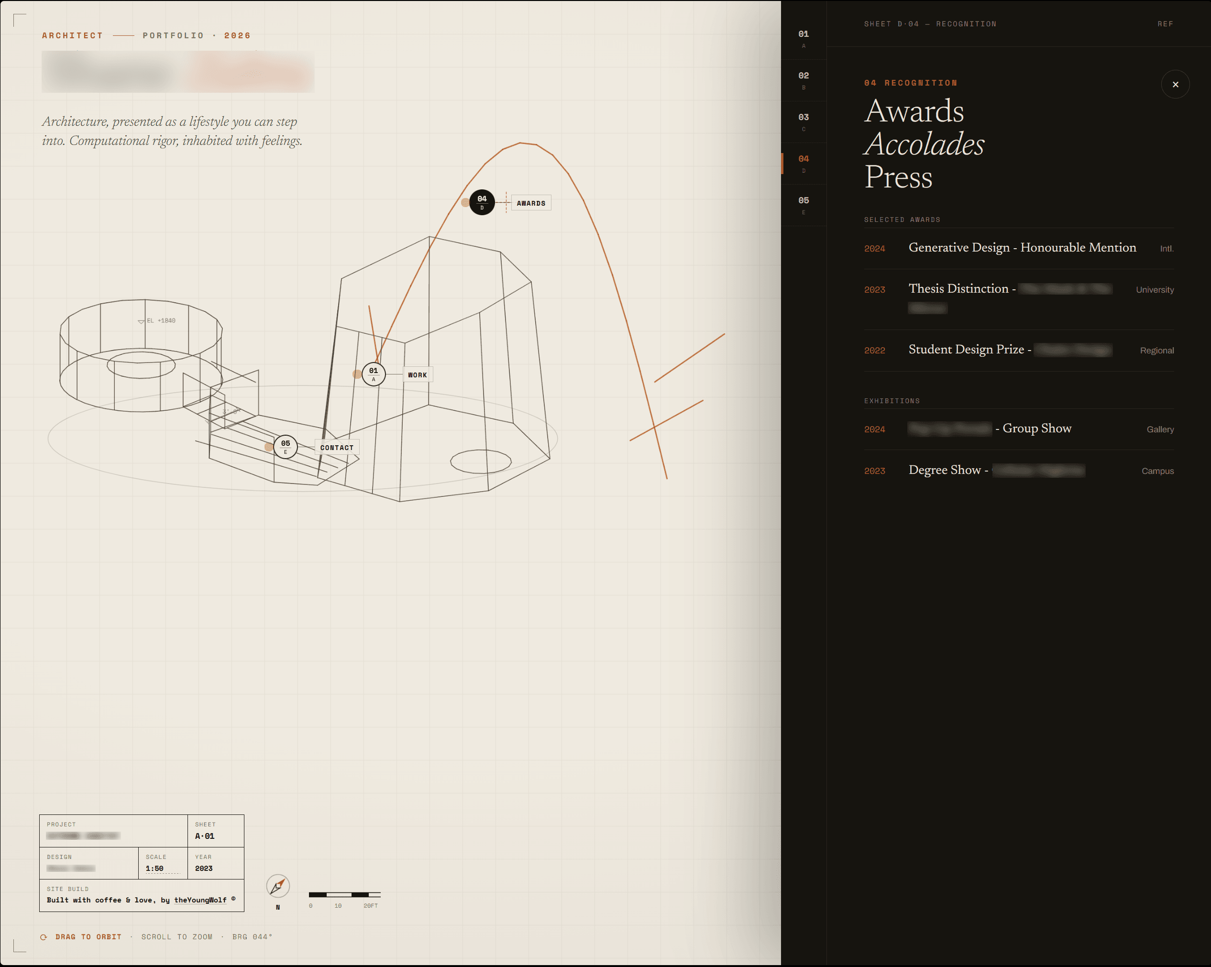Select the 2024 Group Show exhibition row

[x=1019, y=429]
